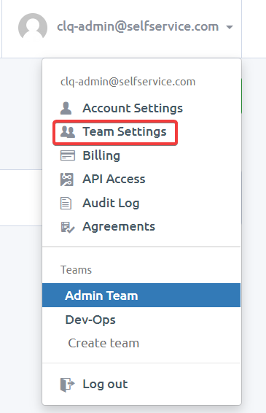Collapse the user menu dropdown arrow
The width and height of the screenshot is (266, 413).
(230, 27)
